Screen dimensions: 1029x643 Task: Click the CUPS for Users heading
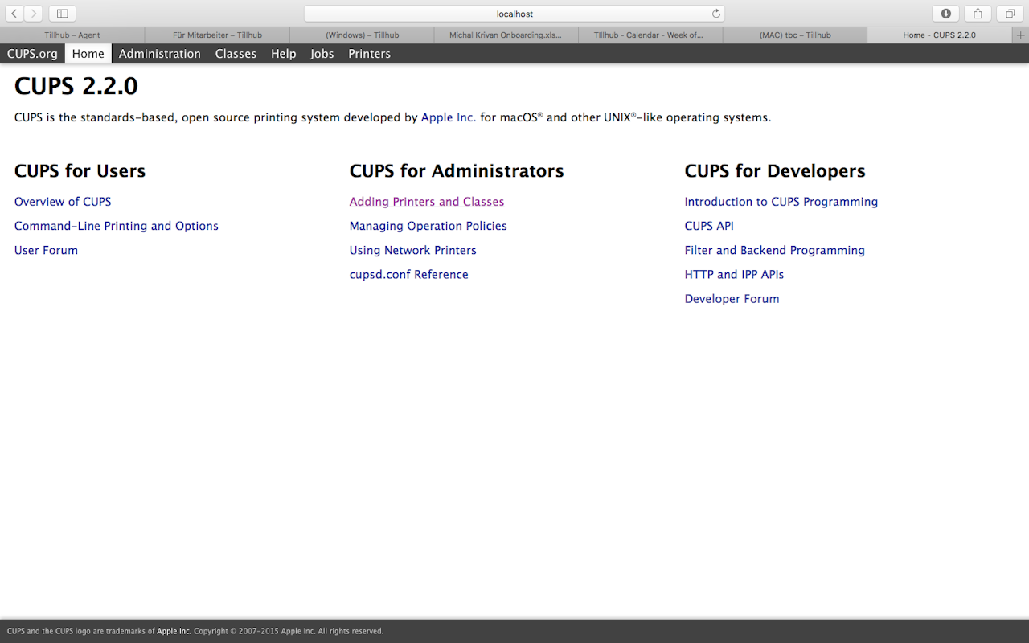point(80,171)
